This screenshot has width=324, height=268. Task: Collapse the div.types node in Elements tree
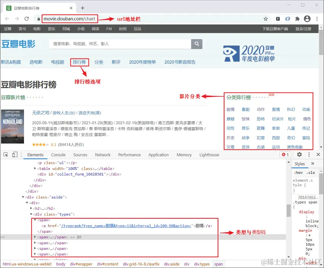coord(31,214)
